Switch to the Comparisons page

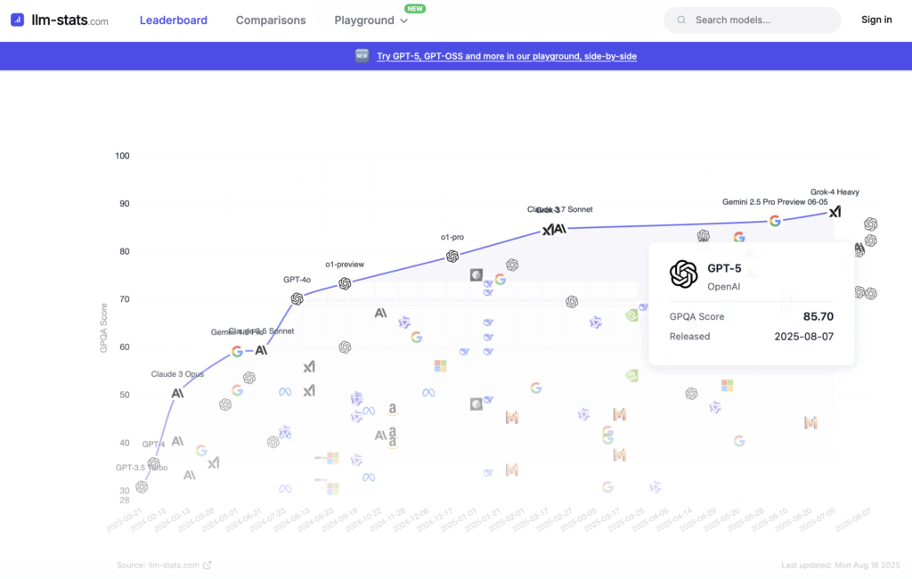pyautogui.click(x=271, y=20)
